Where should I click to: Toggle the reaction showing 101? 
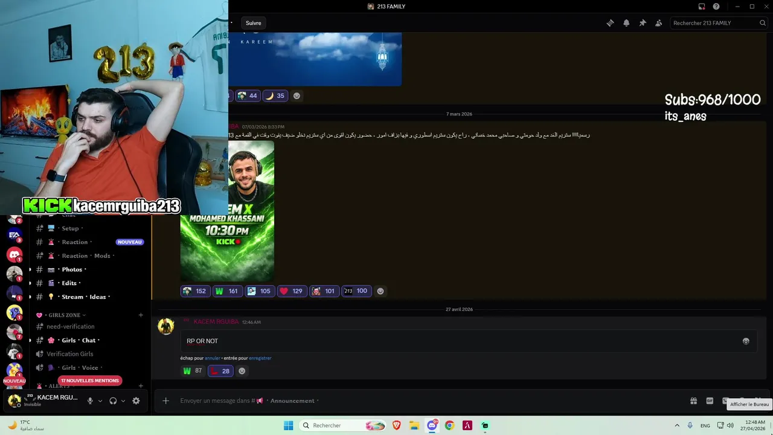coord(324,291)
